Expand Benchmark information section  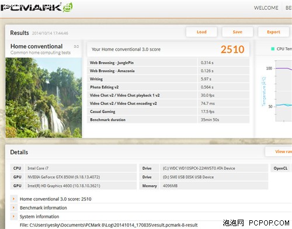tap(13, 207)
